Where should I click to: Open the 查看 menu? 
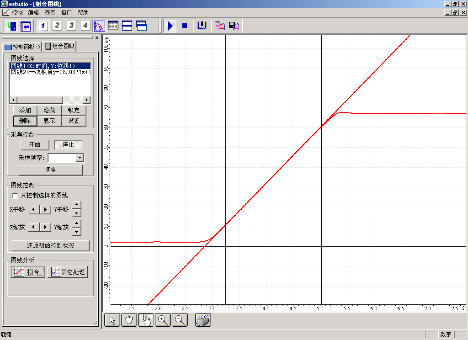50,13
